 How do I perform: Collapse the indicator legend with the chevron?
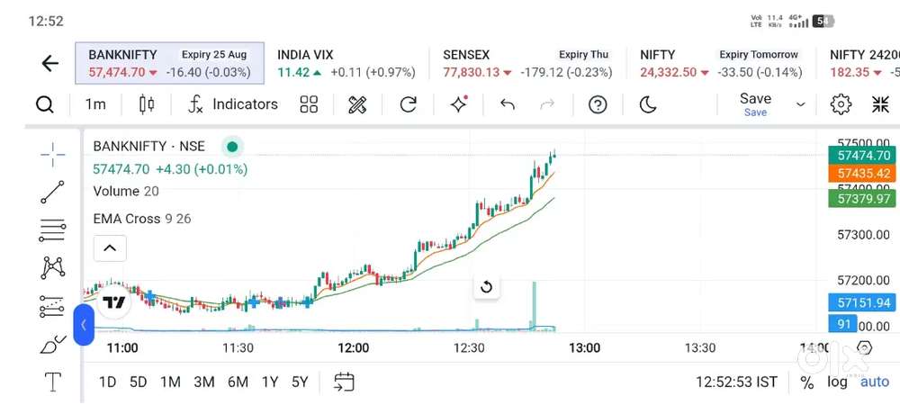[110, 248]
